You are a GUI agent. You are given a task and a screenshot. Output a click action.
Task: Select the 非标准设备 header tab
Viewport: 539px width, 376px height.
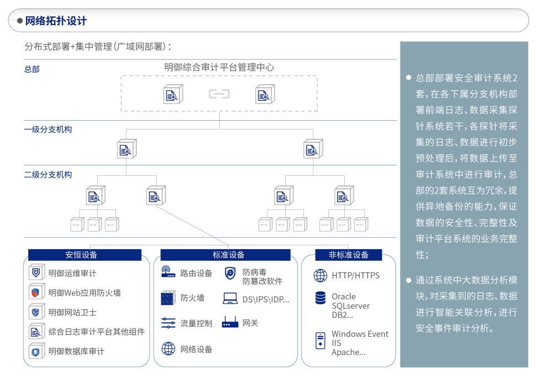click(348, 255)
